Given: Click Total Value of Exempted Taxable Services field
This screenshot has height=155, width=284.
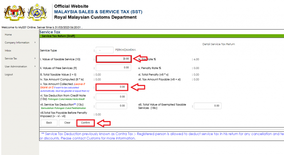Looking at the screenshot, I should 207,106.
